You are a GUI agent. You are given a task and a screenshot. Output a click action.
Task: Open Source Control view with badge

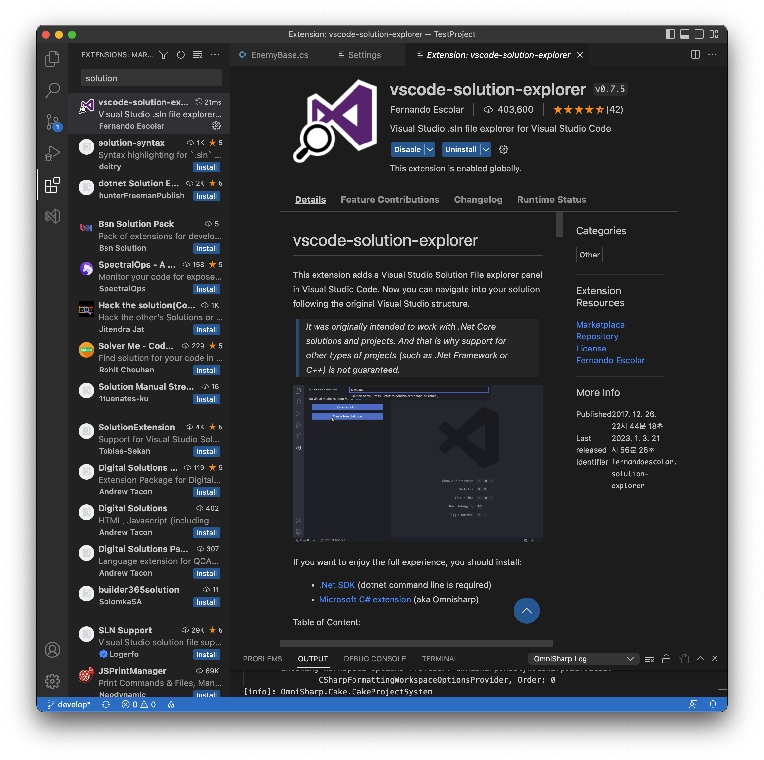[x=52, y=122]
